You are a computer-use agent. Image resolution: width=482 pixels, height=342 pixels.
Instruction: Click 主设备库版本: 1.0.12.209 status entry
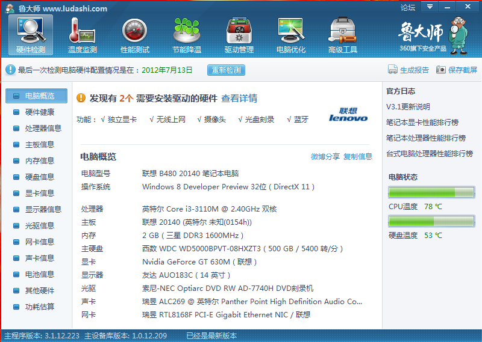pos(125,336)
